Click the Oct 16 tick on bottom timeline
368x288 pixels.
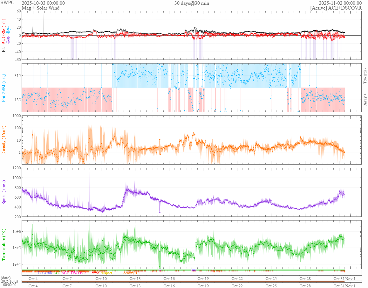coord(169,286)
